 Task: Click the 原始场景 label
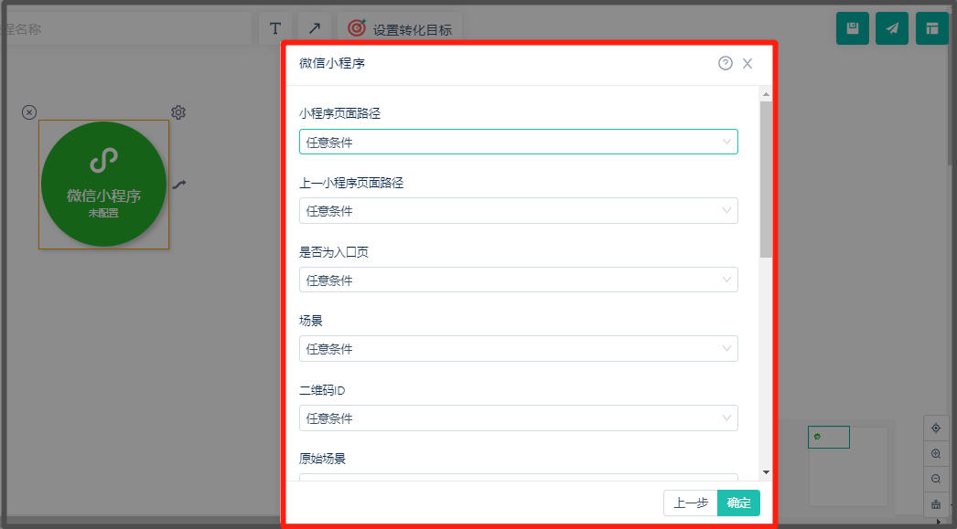click(322, 459)
